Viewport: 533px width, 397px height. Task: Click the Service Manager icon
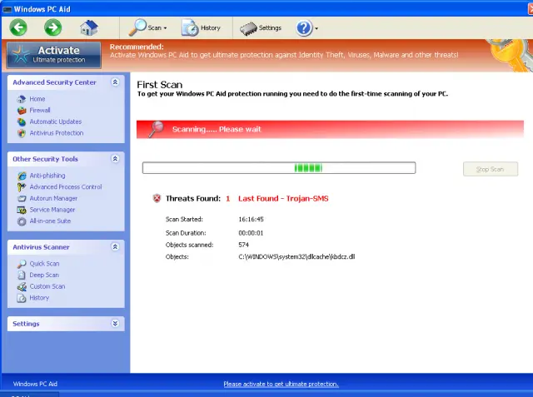pyautogui.click(x=22, y=210)
